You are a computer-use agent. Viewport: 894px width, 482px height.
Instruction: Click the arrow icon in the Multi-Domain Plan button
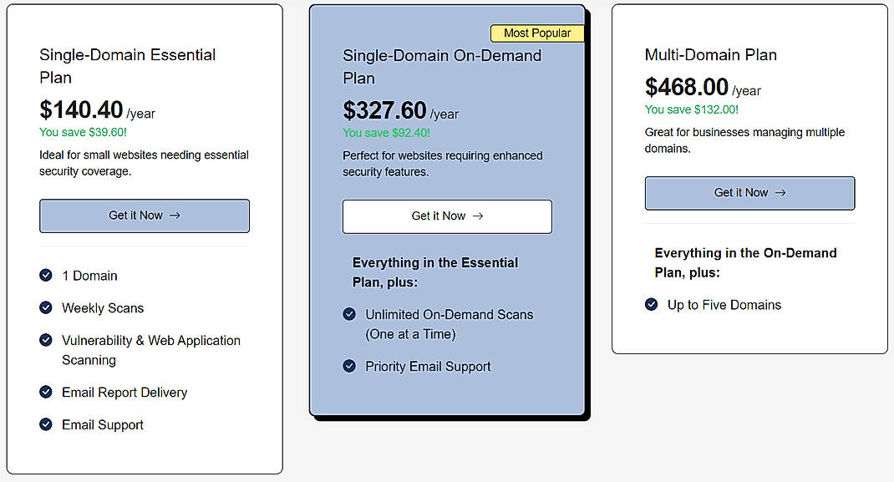pyautogui.click(x=780, y=192)
